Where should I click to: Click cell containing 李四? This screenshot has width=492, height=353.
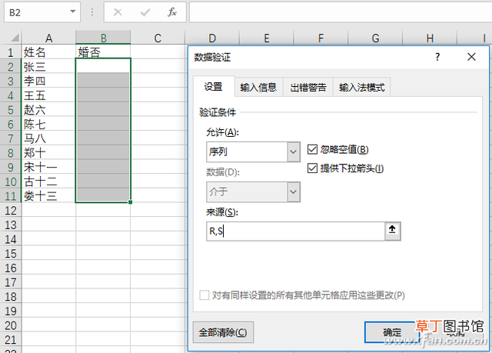click(x=48, y=81)
